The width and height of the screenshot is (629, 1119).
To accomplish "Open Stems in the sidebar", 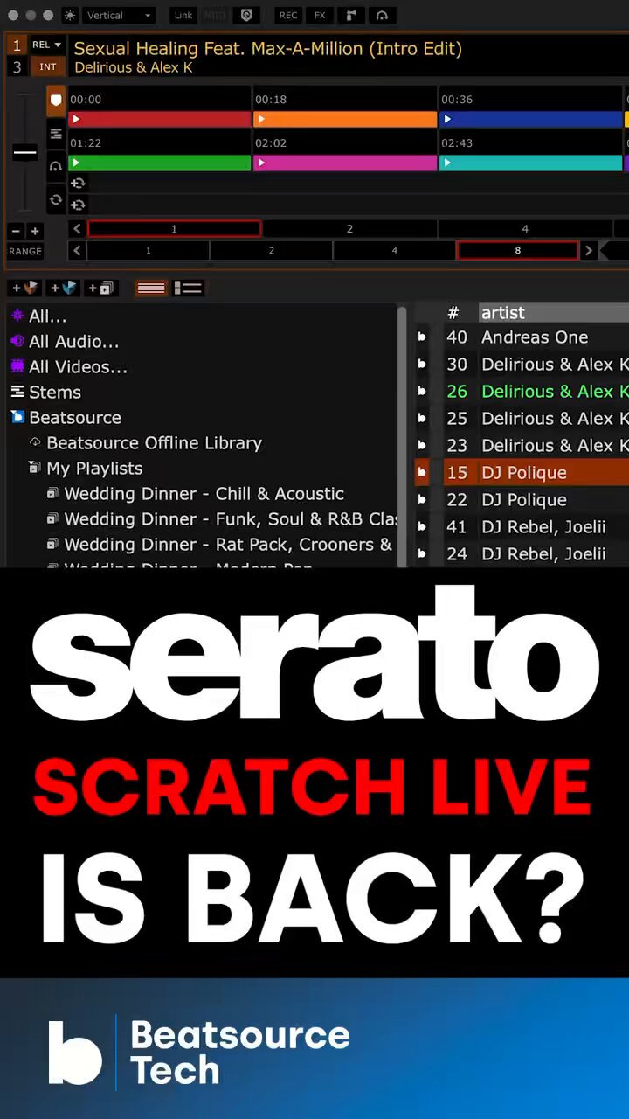I will pos(54,393).
